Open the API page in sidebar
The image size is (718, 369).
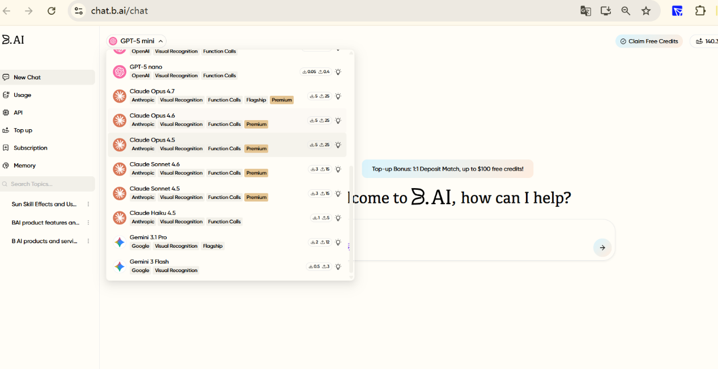point(48,112)
